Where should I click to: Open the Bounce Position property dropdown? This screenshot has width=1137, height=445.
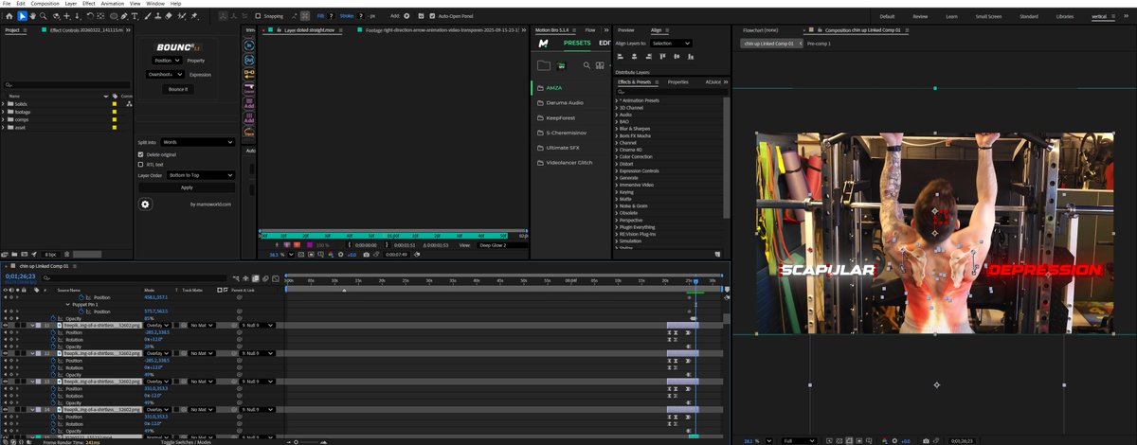167,61
